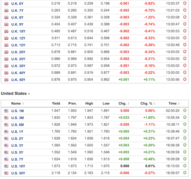The height and width of the screenshot is (179, 191).
Task: Click the UK flag next to U.K. 10Y
Action: 6,31
